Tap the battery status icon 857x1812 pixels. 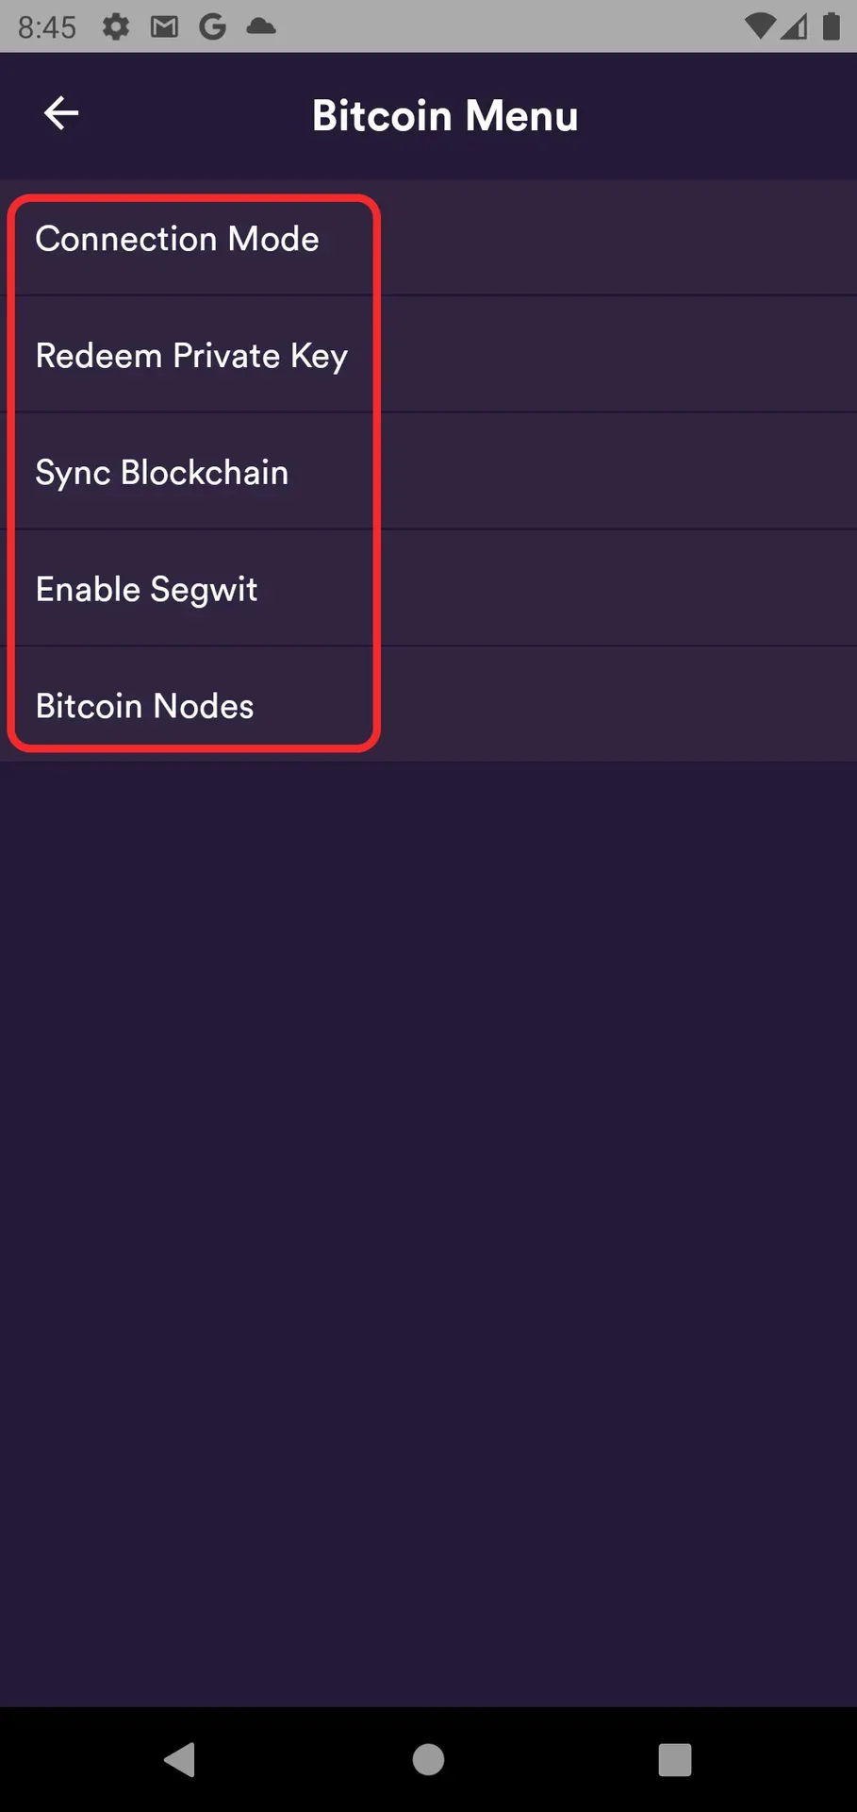coord(829,26)
